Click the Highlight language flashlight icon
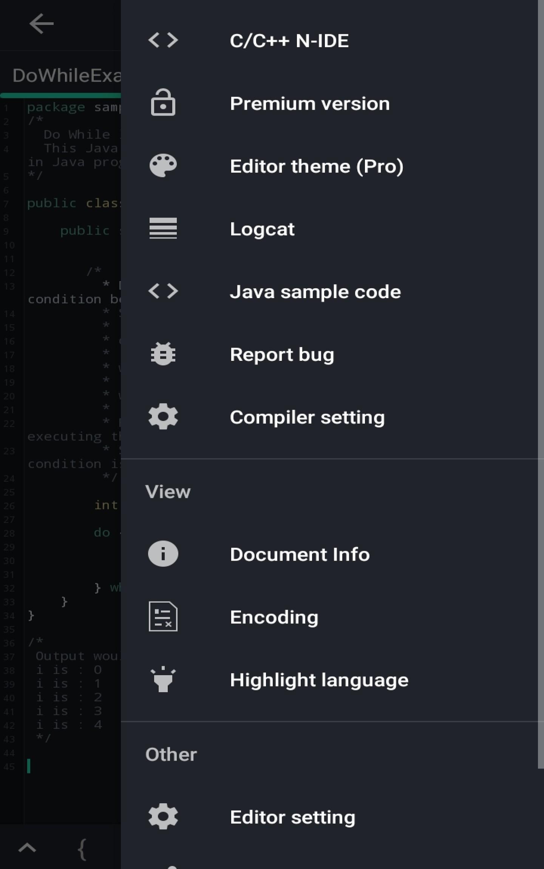The width and height of the screenshot is (544, 869). point(163,679)
